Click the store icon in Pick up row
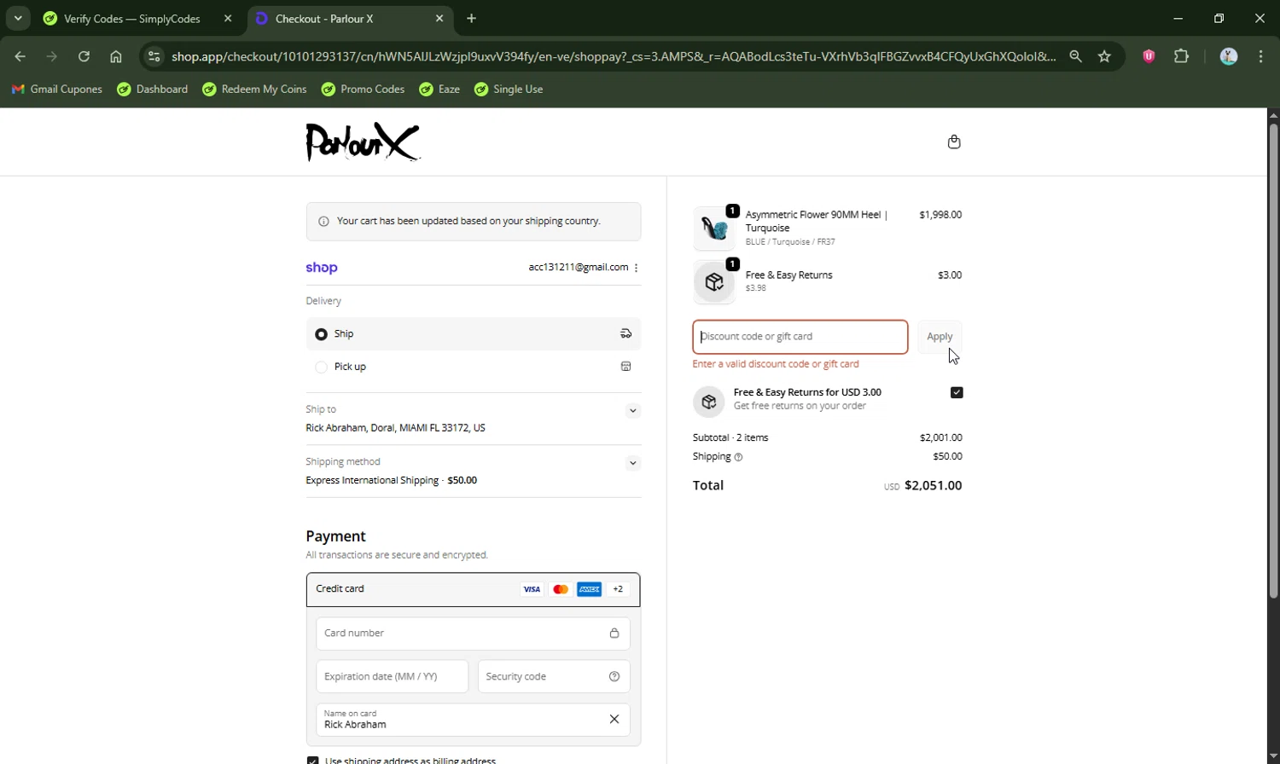The image size is (1280, 764). pyautogui.click(x=625, y=367)
